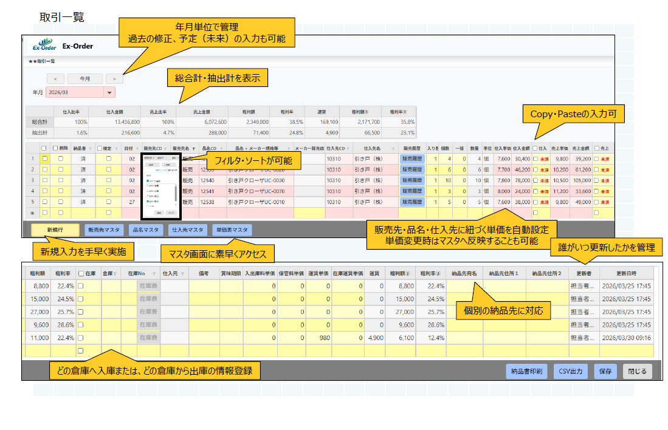The width and height of the screenshot is (668, 430).
Task: Open filter icon on 仕入元 column header
Action: pos(182,273)
